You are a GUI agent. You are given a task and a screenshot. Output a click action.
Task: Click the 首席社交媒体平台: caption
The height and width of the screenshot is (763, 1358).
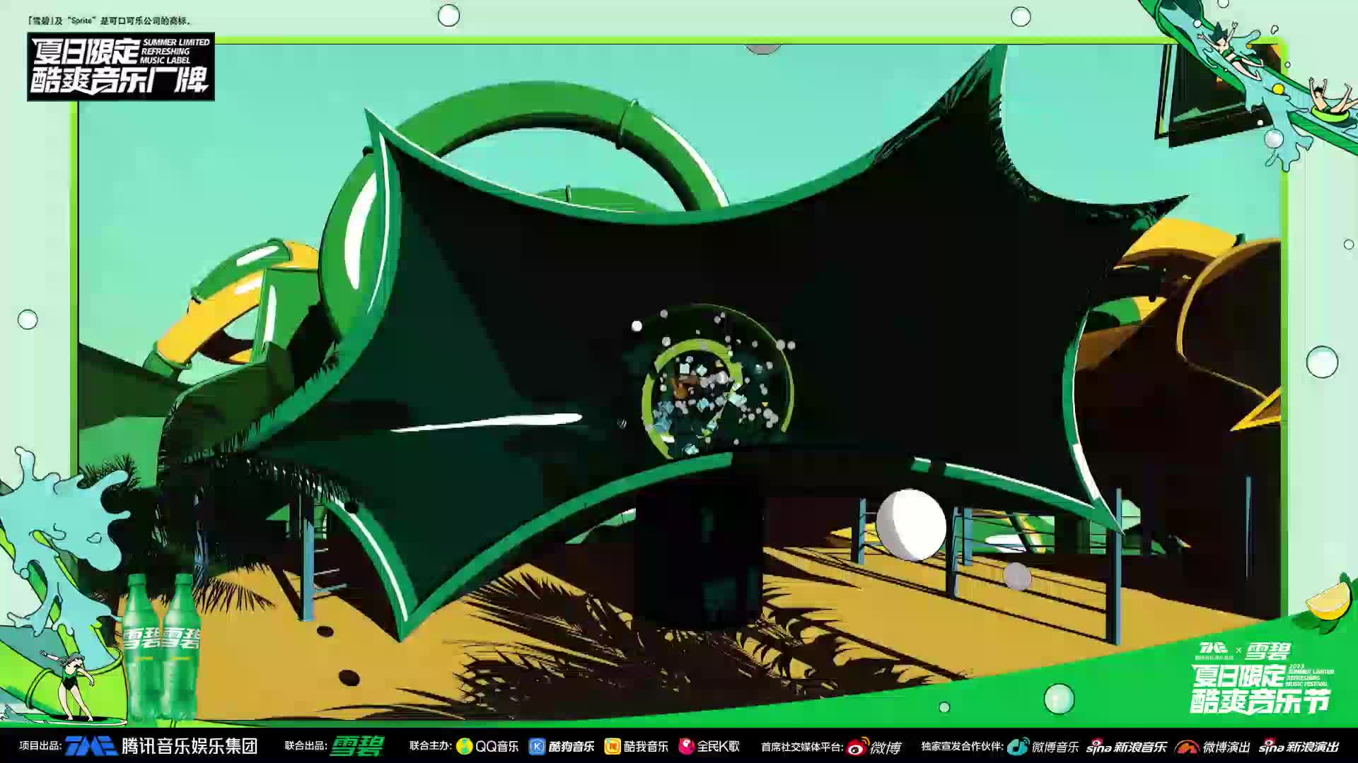coord(802,746)
